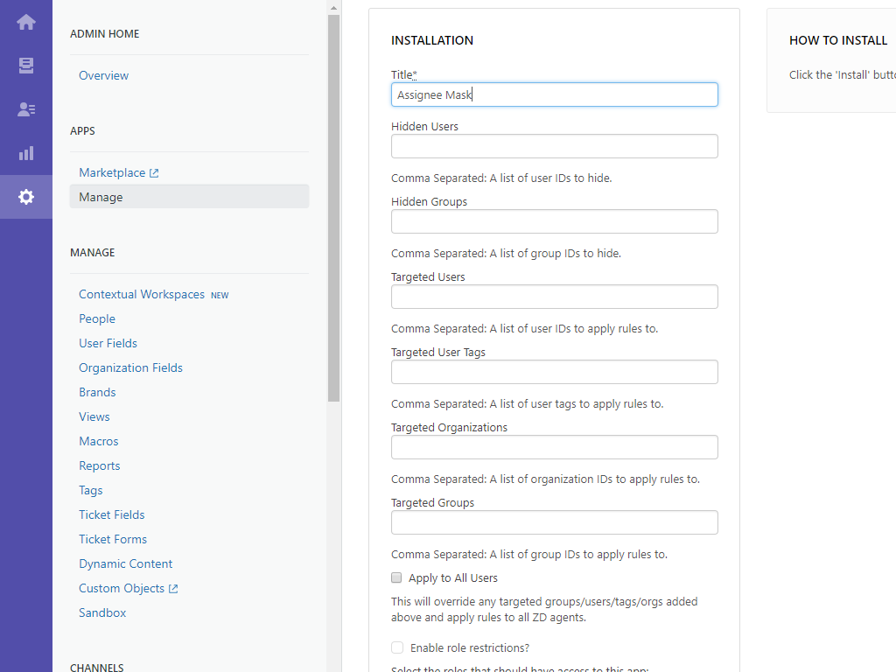This screenshot has height=672, width=896.
Task: Open the Customers list icon
Action: point(26,109)
